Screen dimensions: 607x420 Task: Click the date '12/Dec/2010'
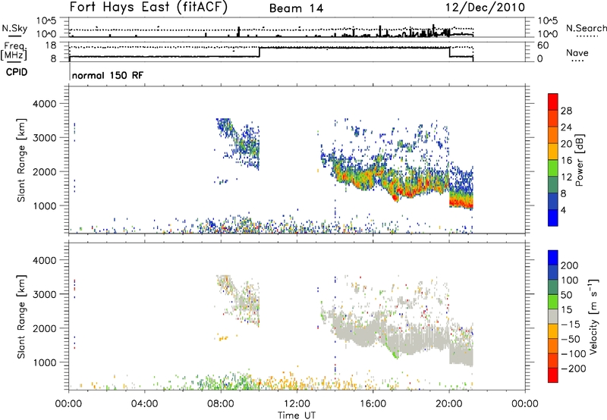tap(485, 8)
